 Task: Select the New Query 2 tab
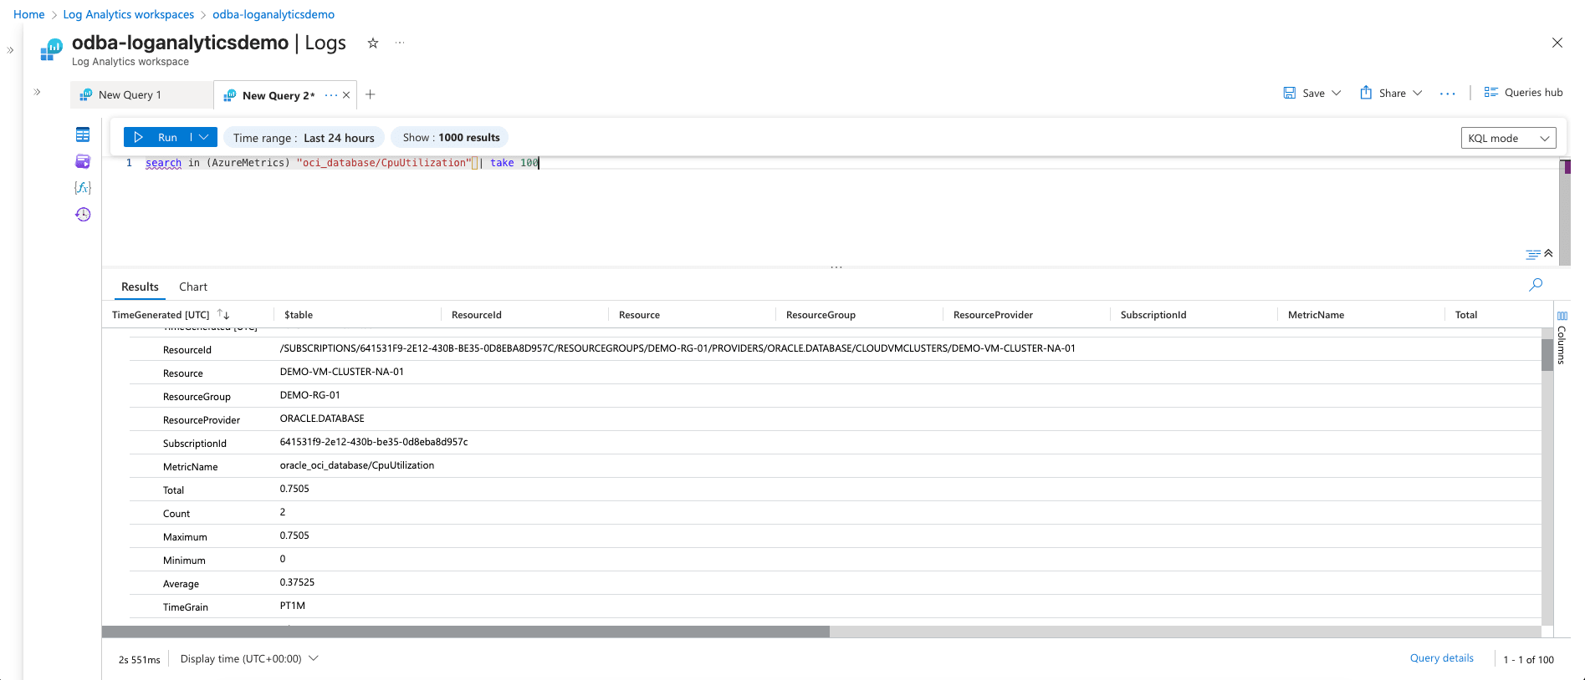[279, 95]
